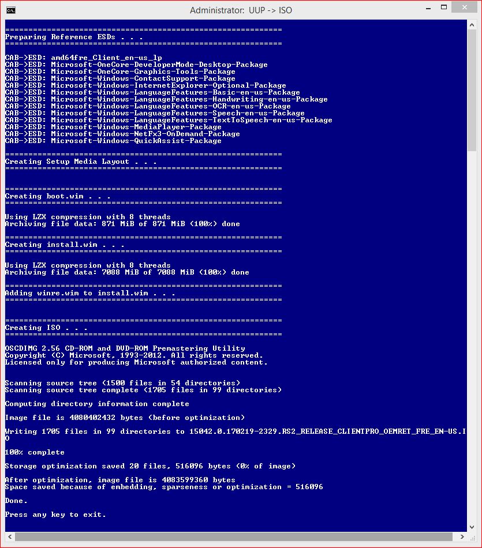482x548 pixels.
Task: Click the vertical scrollbar thumb
Action: 472,91
